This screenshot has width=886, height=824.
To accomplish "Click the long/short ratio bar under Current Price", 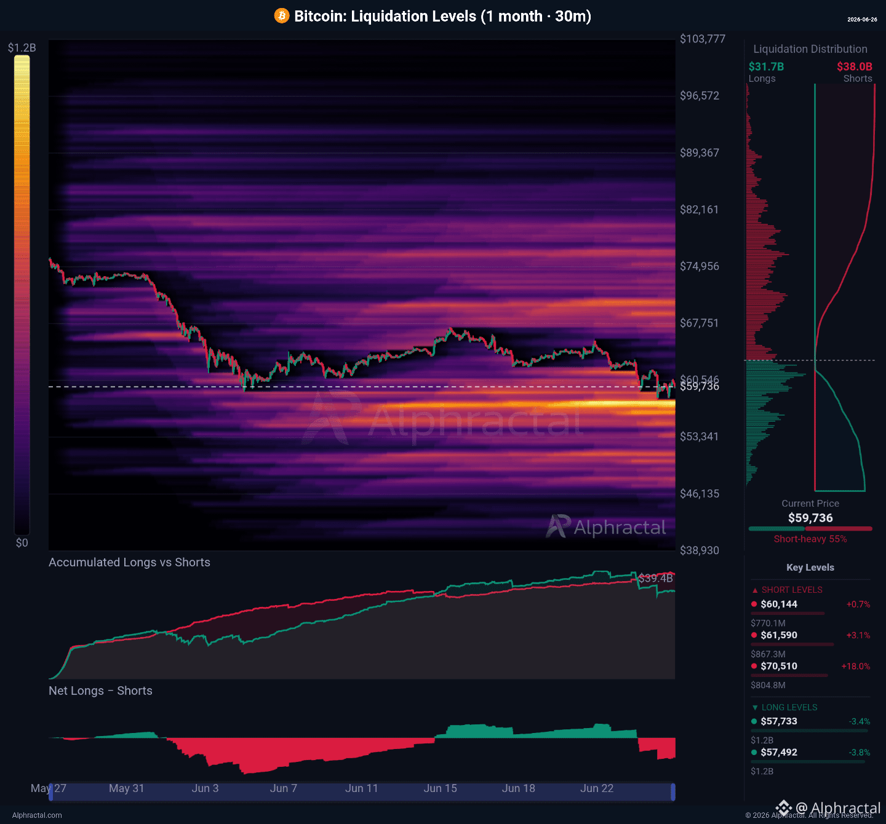I will click(810, 528).
